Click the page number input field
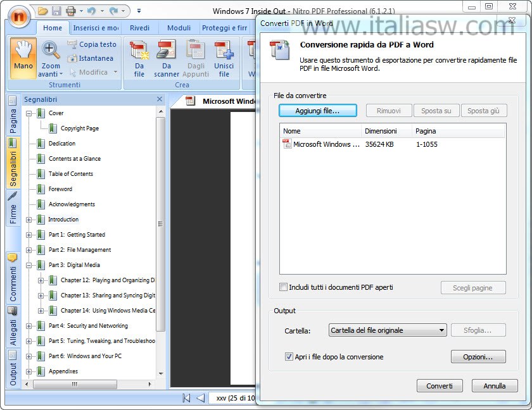Image resolution: width=532 pixels, height=410 pixels. tap(232, 398)
